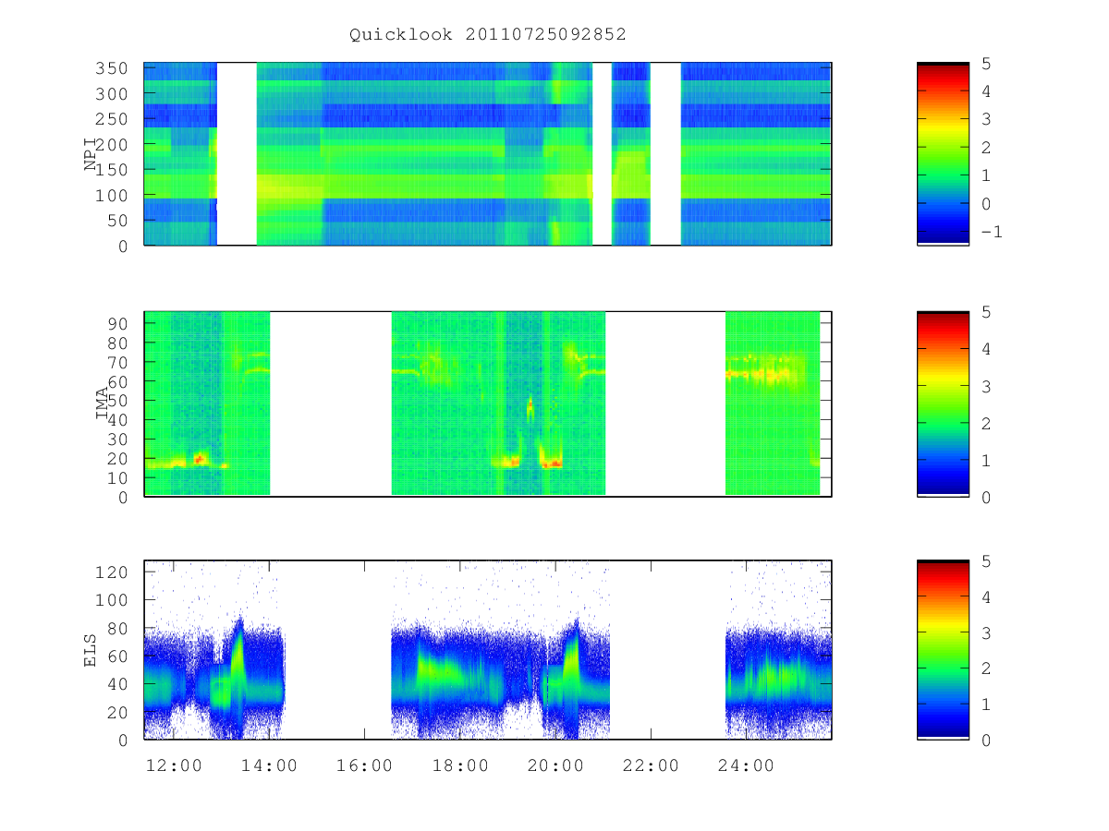Image resolution: width=1109 pixels, height=831 pixels.
Task: Click the NPI spectrogram panel
Action: click(x=488, y=154)
